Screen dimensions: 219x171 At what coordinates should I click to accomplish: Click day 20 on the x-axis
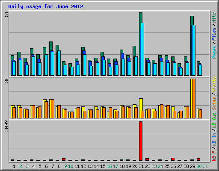coord(135,166)
